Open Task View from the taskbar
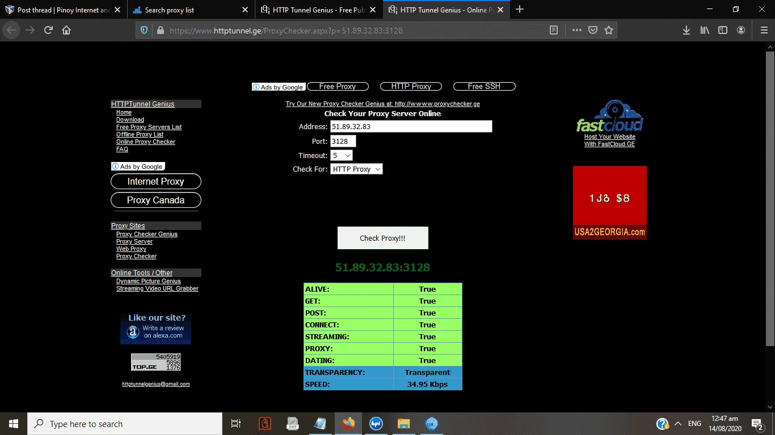Image resolution: width=775 pixels, height=435 pixels. click(x=236, y=424)
